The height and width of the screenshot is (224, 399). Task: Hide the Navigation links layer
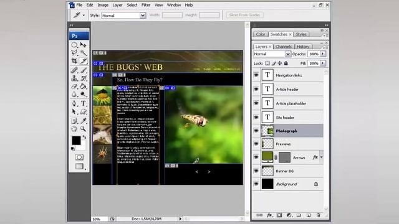click(x=256, y=75)
